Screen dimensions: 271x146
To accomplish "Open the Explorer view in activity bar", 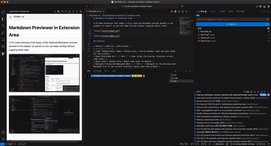I will (3, 12).
